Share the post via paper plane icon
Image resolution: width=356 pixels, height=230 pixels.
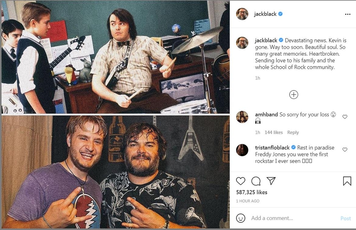click(271, 181)
